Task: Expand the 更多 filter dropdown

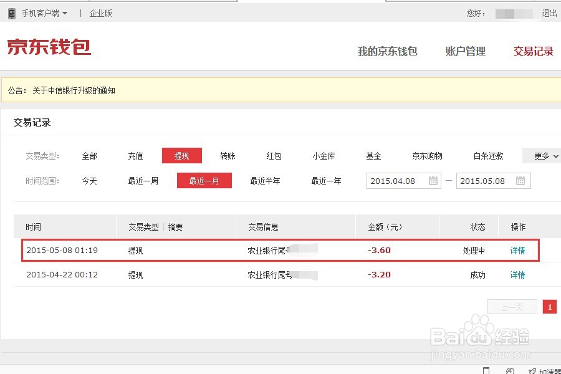Action: (541, 156)
